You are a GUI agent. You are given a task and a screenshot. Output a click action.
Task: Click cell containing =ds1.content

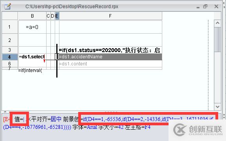click(x=111, y=63)
